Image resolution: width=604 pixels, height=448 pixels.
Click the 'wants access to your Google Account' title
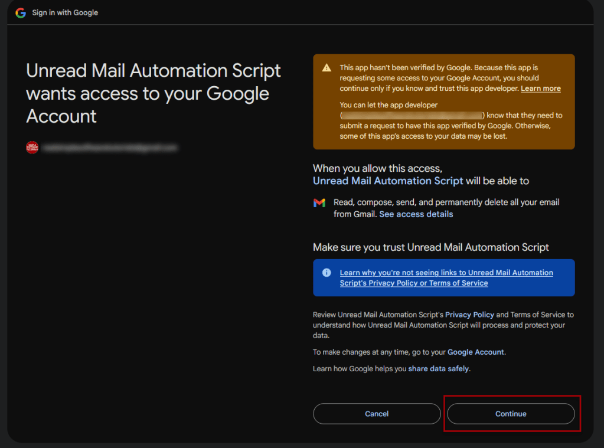(154, 94)
